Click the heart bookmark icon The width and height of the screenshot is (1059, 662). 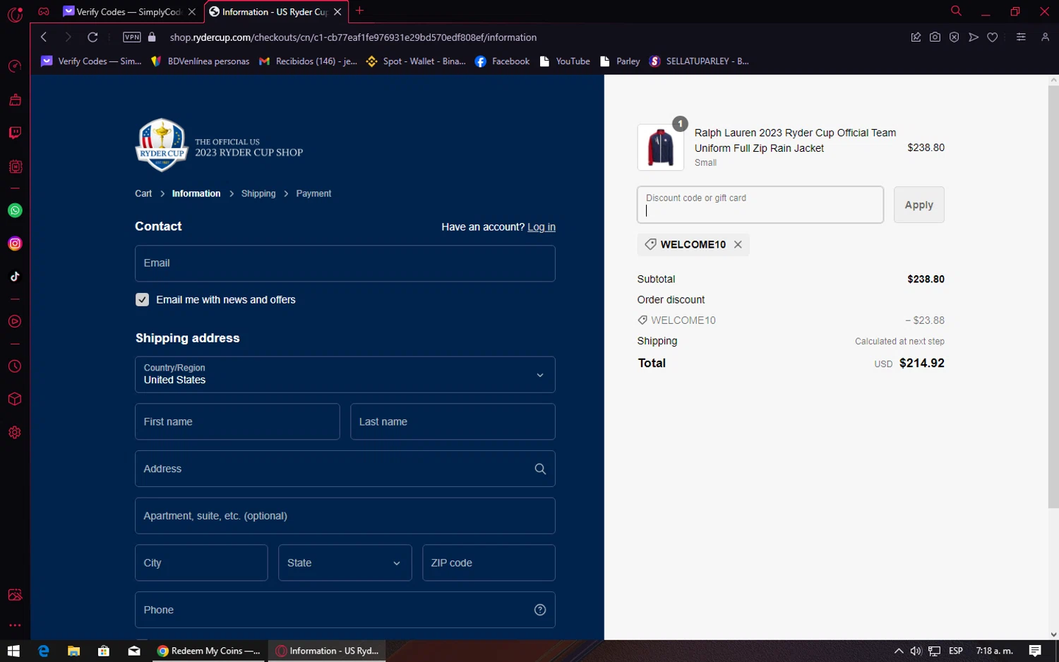[x=993, y=37]
